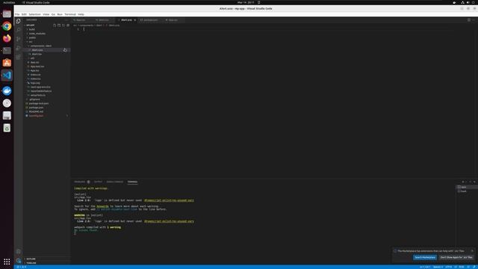Image resolution: width=478 pixels, height=269 pixels.
Task: Open the Terminal menu
Action: (70, 14)
